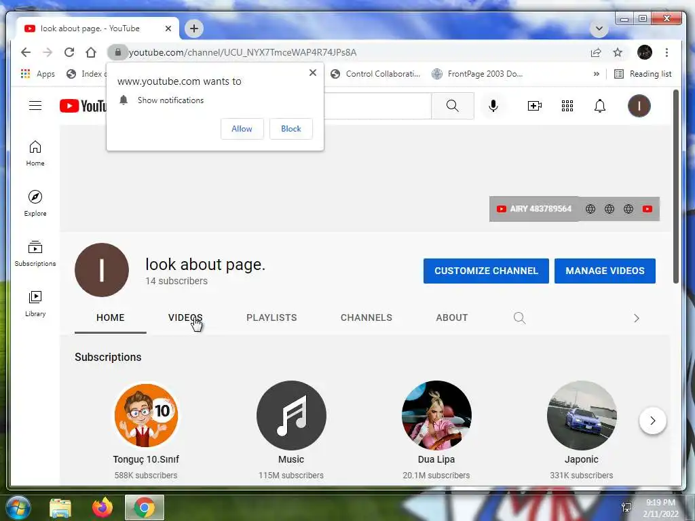The width and height of the screenshot is (695, 521).
Task: Click the Subscriptions section heading
Action: coord(108,357)
